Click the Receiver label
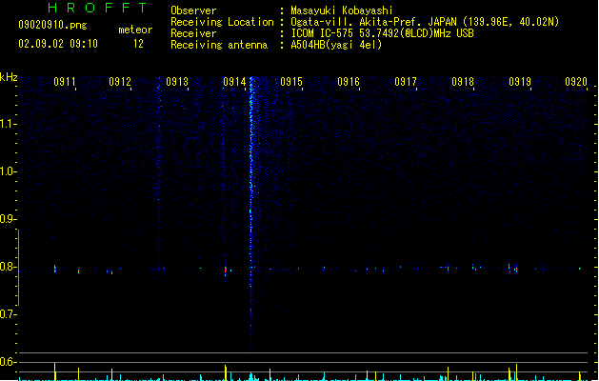This screenshot has width=599, height=381. (x=193, y=33)
